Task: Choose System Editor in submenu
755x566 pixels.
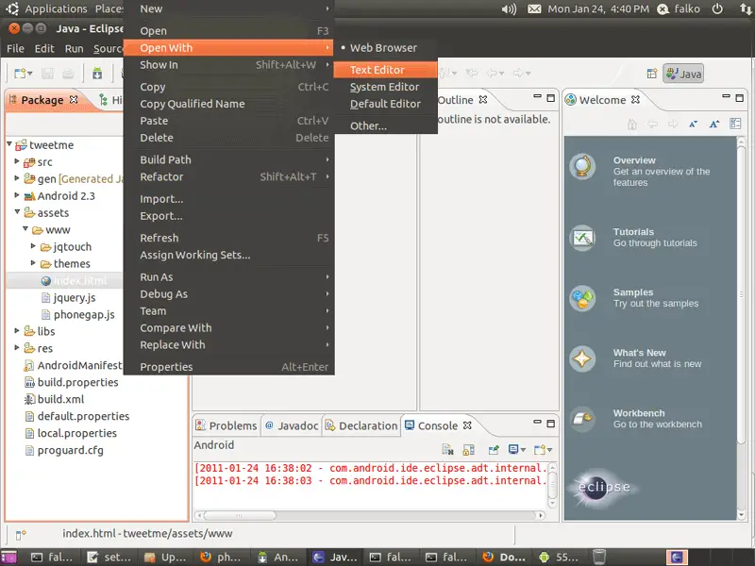Action: tap(385, 87)
